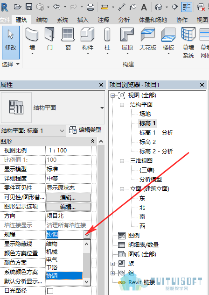
Task: Switch to the 建筑 ribbon tab
Action: tap(21, 20)
